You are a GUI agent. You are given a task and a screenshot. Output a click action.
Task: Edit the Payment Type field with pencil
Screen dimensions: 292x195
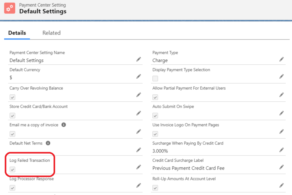(x=282, y=59)
